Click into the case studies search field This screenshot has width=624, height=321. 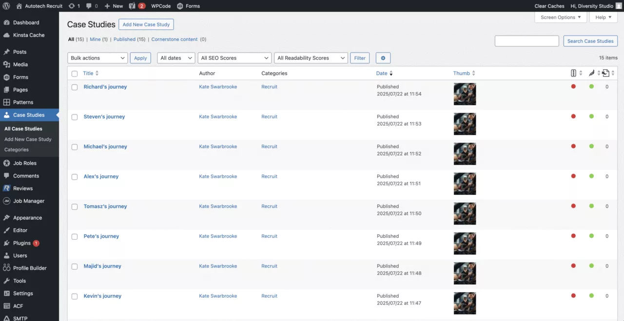[526, 41]
